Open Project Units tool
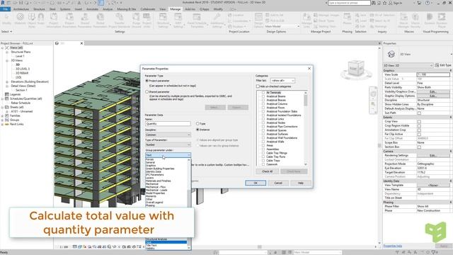 coord(147,21)
